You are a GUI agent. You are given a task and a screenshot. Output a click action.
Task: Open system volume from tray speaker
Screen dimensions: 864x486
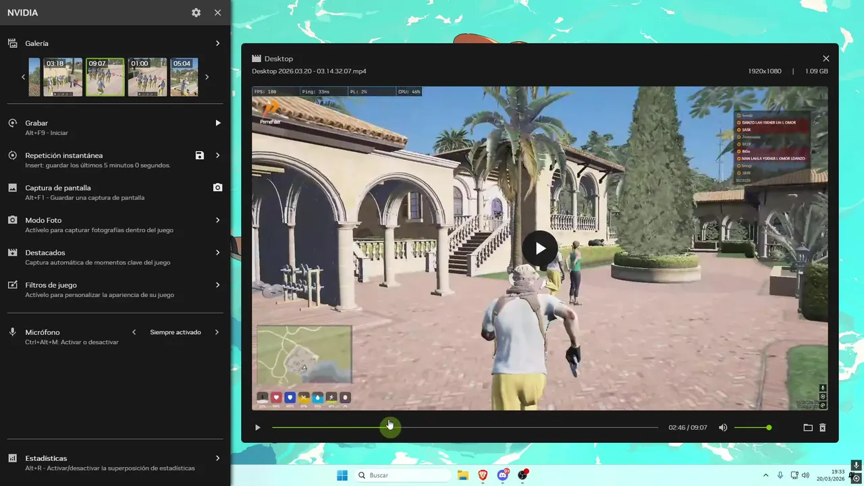pos(805,475)
